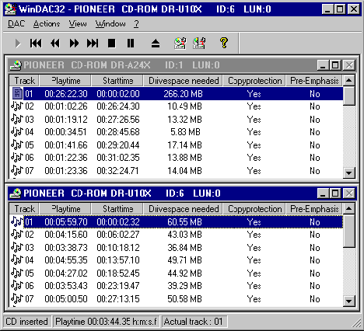Click the DR-A24X drive window icon

[16, 65]
